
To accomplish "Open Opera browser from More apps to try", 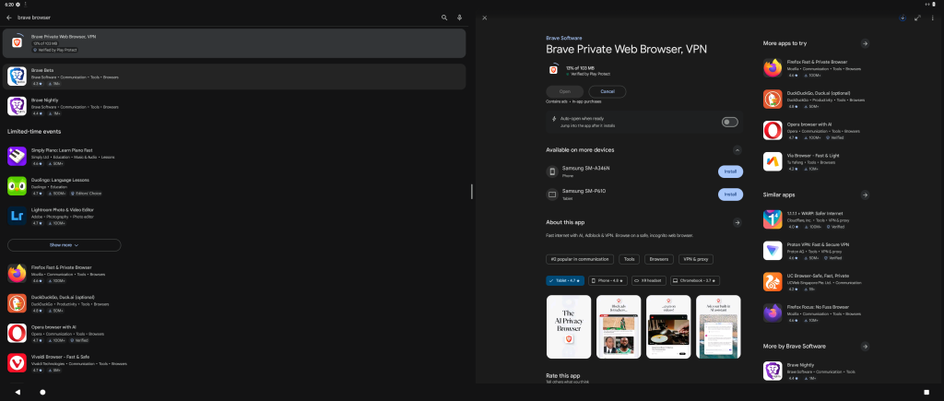I will click(x=773, y=130).
